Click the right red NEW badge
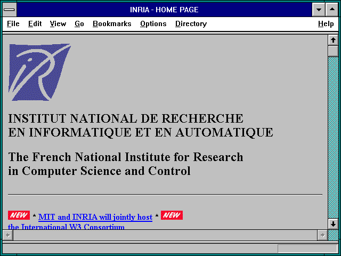Screen dimensions: 341x256 [172, 215]
